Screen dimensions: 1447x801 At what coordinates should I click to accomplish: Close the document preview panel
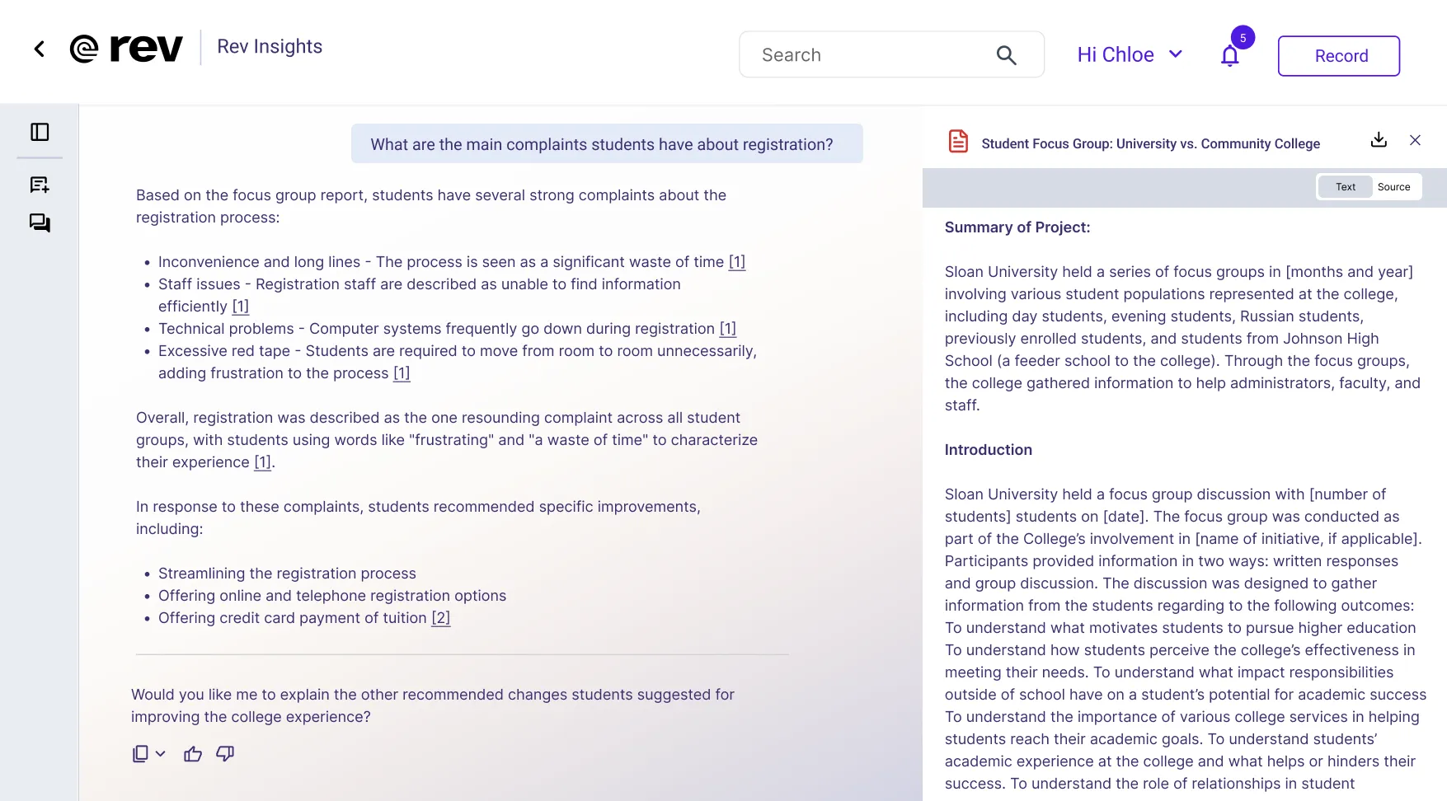(x=1415, y=140)
